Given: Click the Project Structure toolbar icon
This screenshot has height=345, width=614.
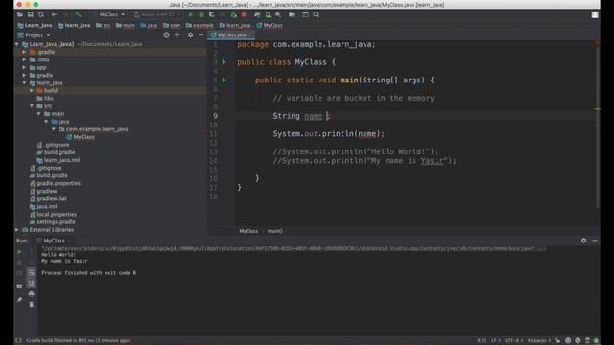Looking at the screenshot, I should (x=292, y=15).
